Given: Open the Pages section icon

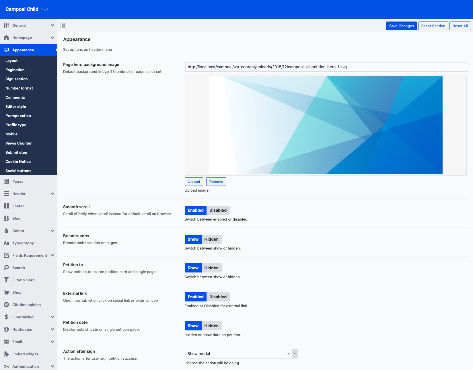Looking at the screenshot, I should click(6, 181).
